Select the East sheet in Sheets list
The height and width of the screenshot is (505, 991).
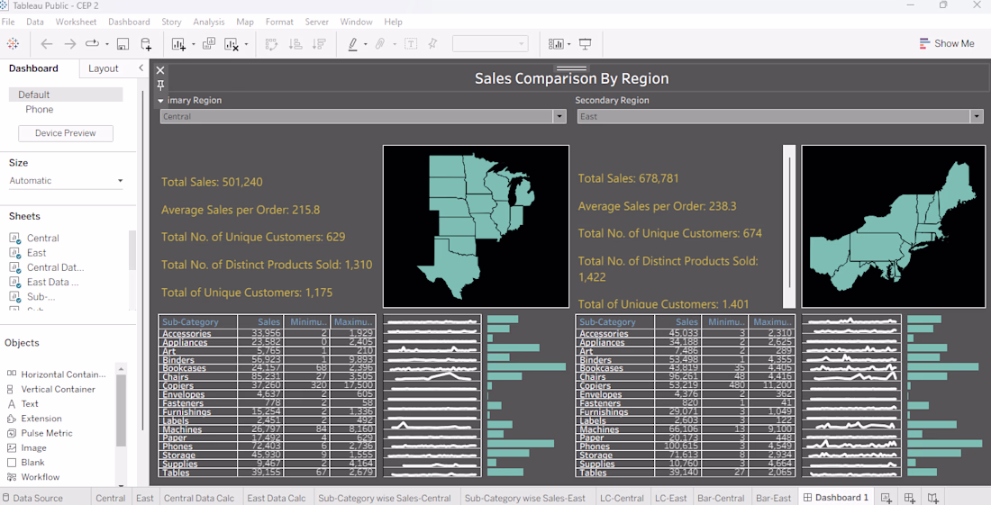tap(37, 252)
